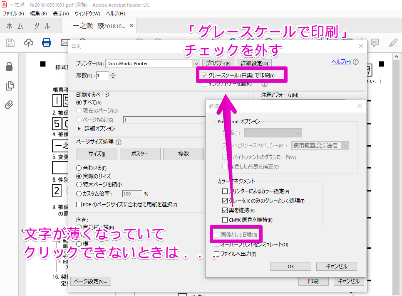The image size is (402, 296).
Task: Click 詳細設定 button
Action: 254,63
